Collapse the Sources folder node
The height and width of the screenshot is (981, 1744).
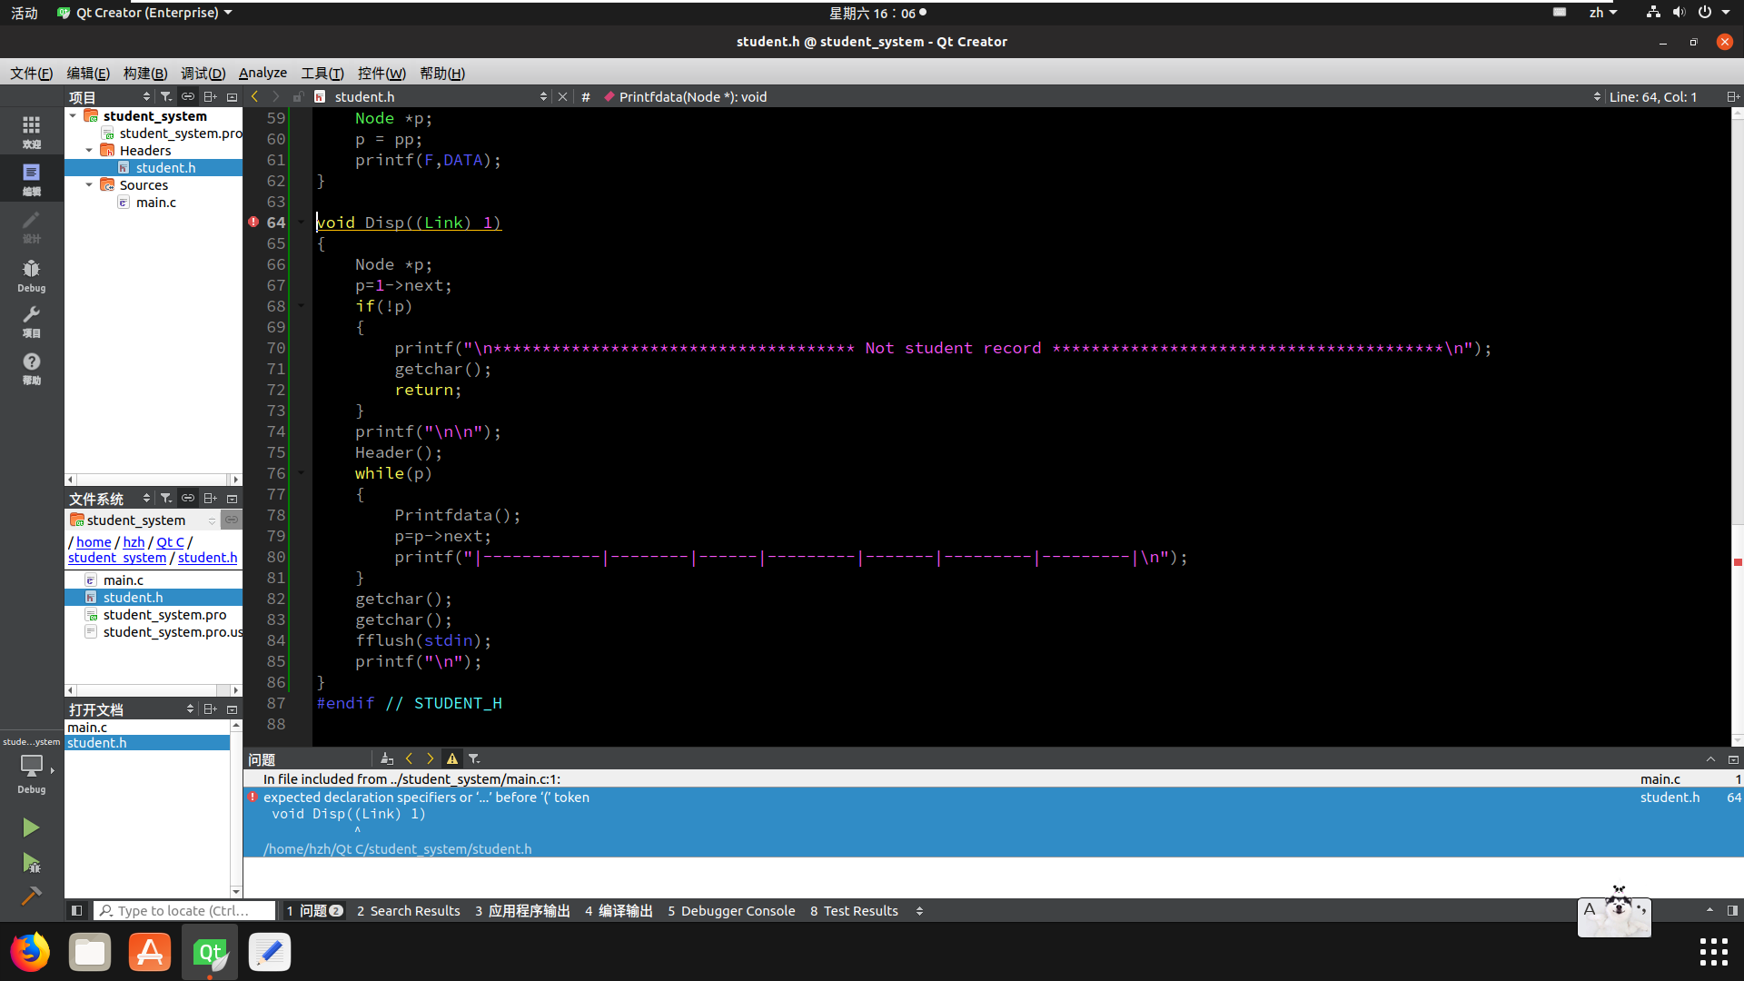89,184
